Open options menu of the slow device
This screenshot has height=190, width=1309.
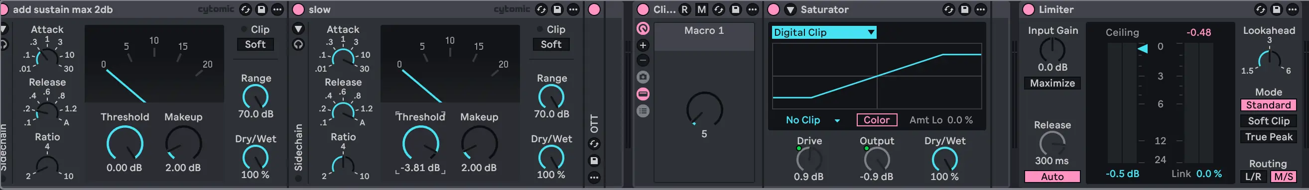click(573, 9)
